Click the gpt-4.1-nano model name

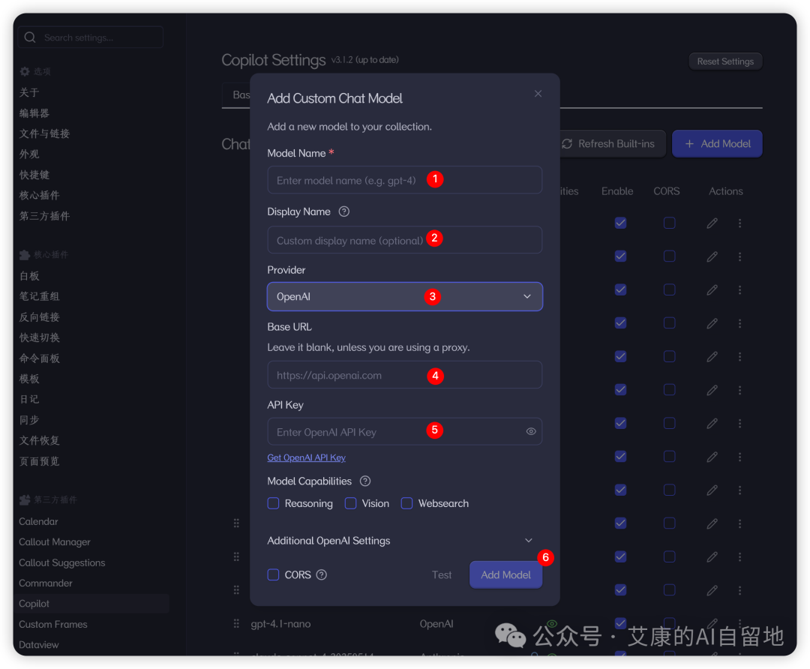[x=281, y=623]
